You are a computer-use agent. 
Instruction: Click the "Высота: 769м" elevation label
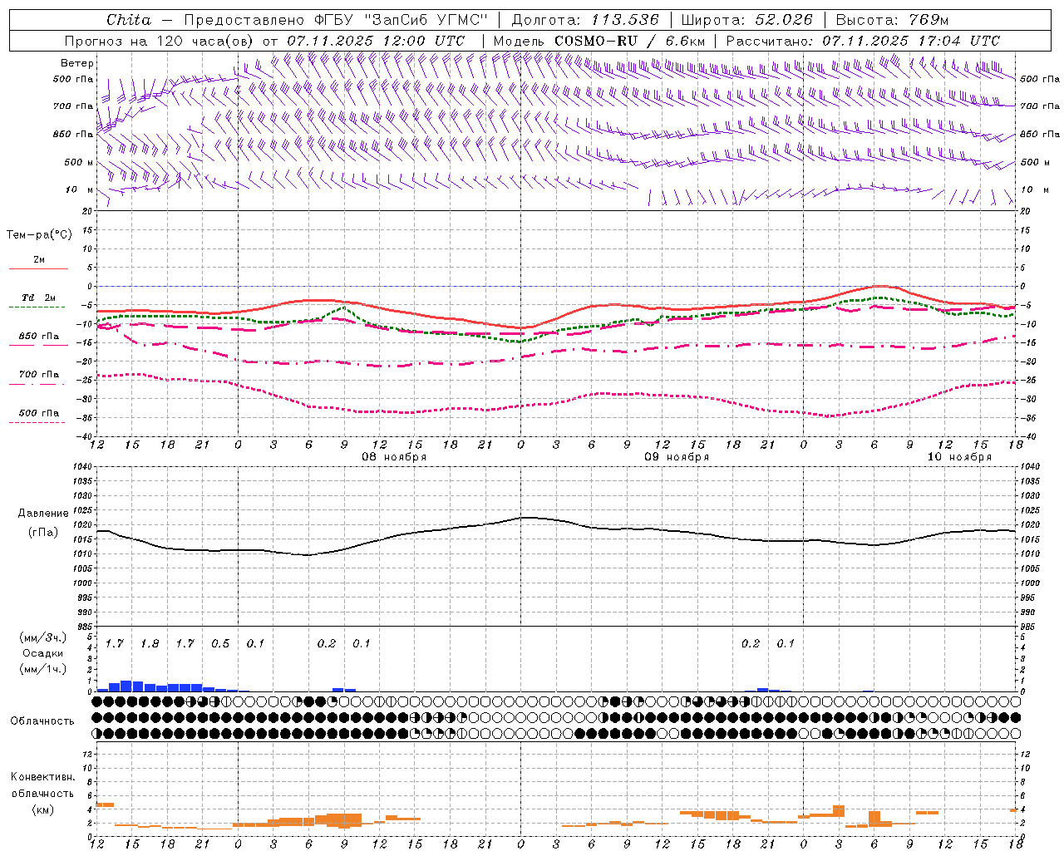pos(892,20)
